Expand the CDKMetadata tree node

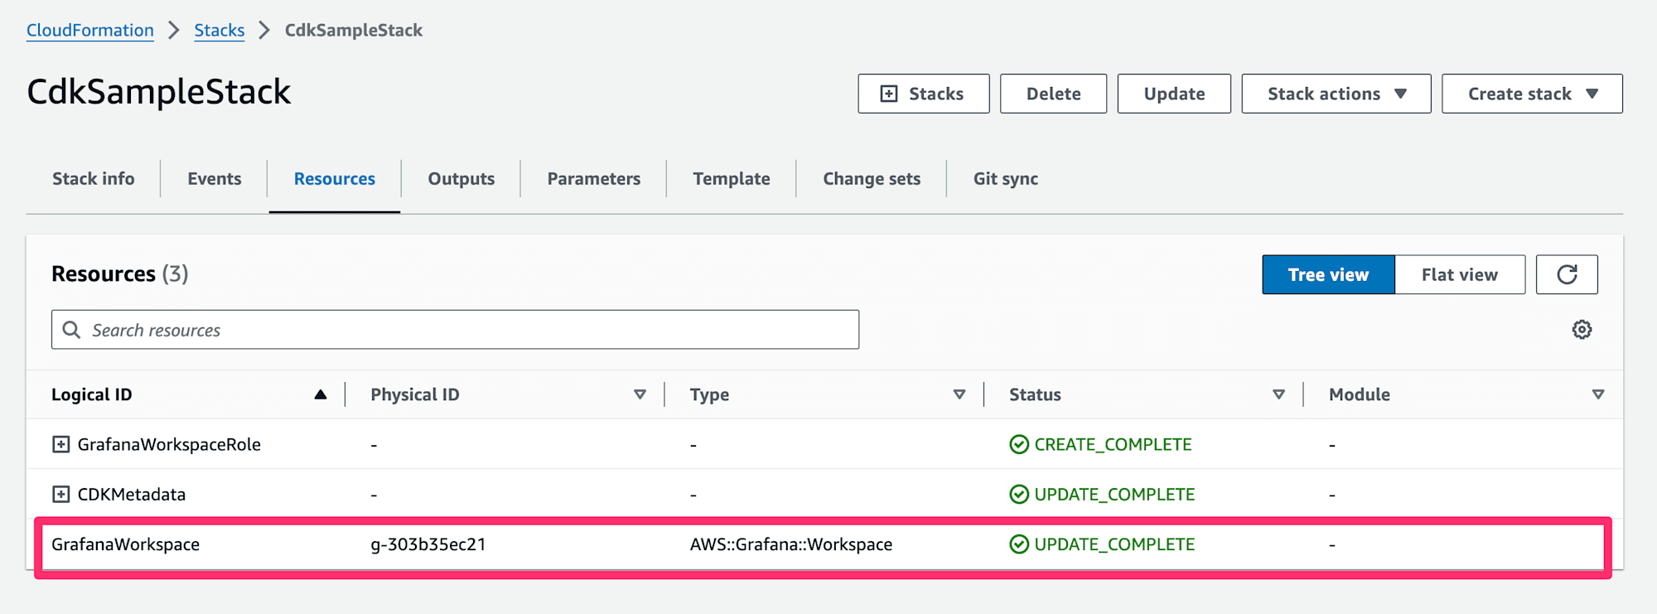pos(60,495)
